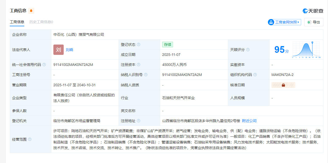Click help icon next to 经营范围
This screenshot has height=163, width=328.
coord(30,139)
